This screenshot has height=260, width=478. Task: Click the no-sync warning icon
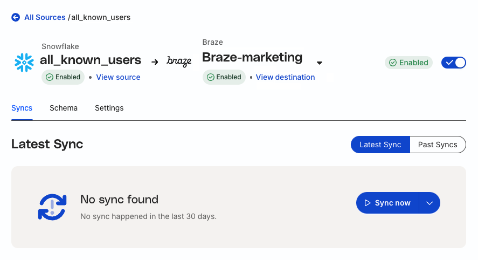(52, 207)
